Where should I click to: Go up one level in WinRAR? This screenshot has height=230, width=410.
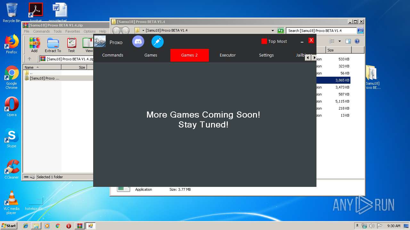(29, 59)
